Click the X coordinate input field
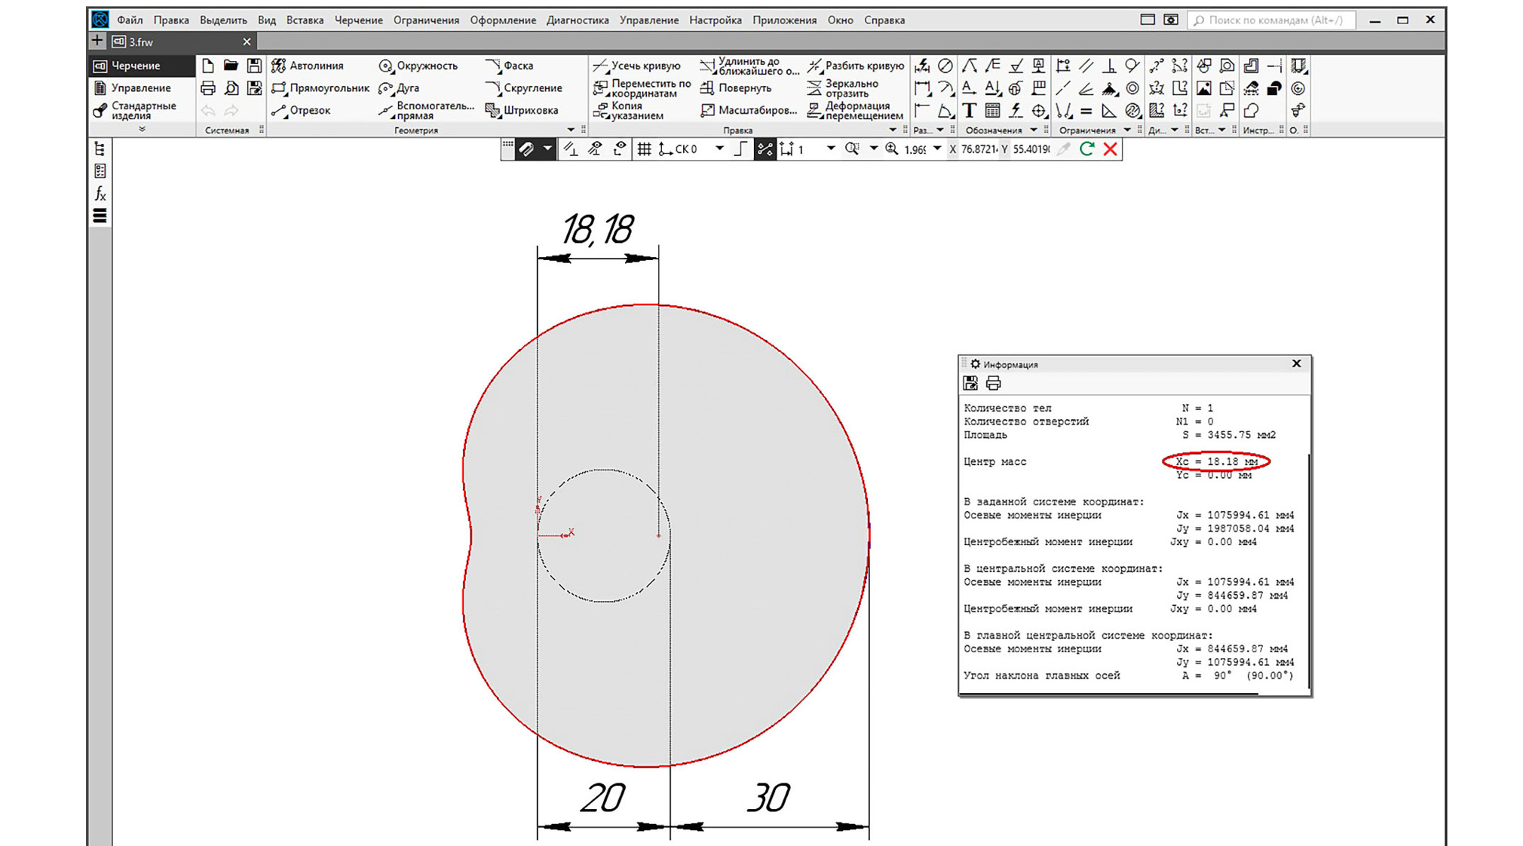Image resolution: width=1523 pixels, height=846 pixels. [x=978, y=149]
